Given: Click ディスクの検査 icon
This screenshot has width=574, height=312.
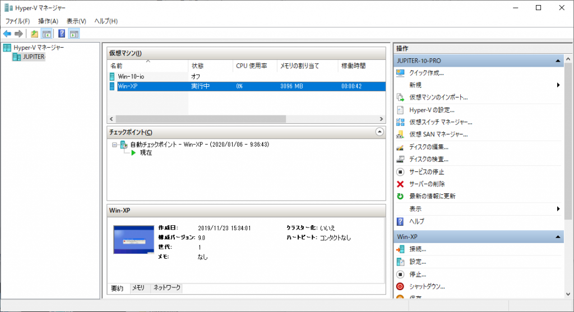Looking at the screenshot, I should pyautogui.click(x=400, y=160).
